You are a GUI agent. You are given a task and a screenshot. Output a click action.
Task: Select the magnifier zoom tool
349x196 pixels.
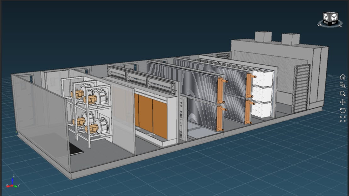343,94
